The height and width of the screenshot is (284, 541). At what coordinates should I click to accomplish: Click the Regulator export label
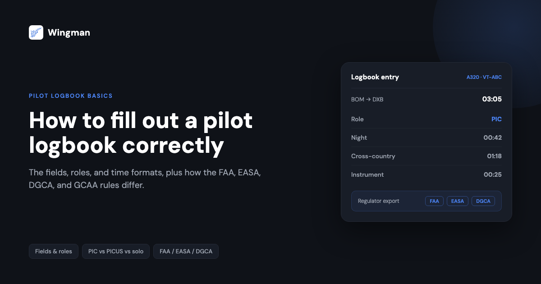tap(379, 201)
